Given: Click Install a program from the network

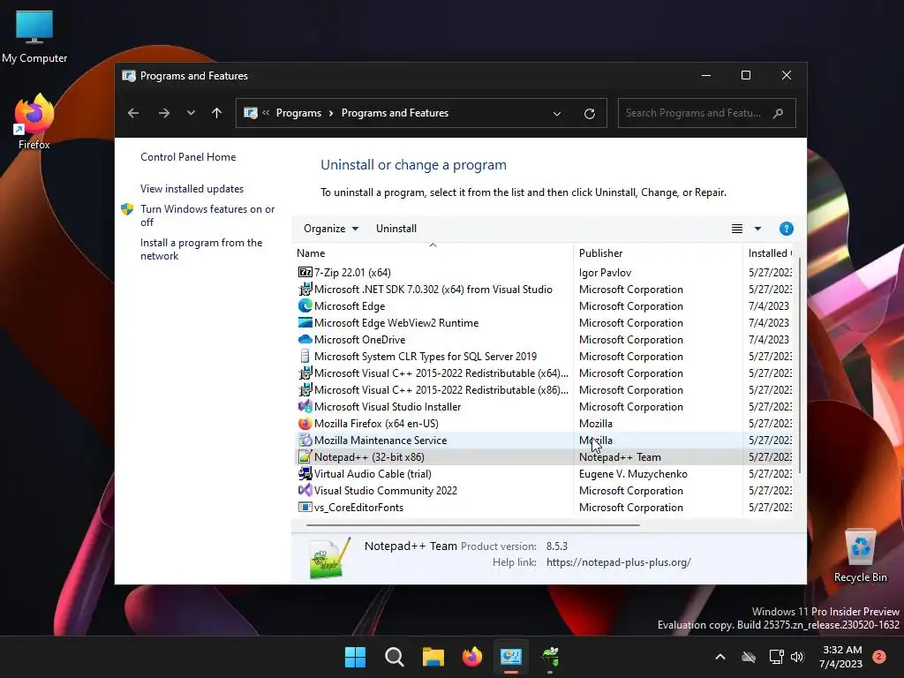Looking at the screenshot, I should pos(201,249).
